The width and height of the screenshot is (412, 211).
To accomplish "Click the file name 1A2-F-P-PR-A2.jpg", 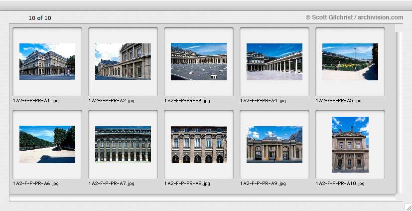I will pos(112,101).
